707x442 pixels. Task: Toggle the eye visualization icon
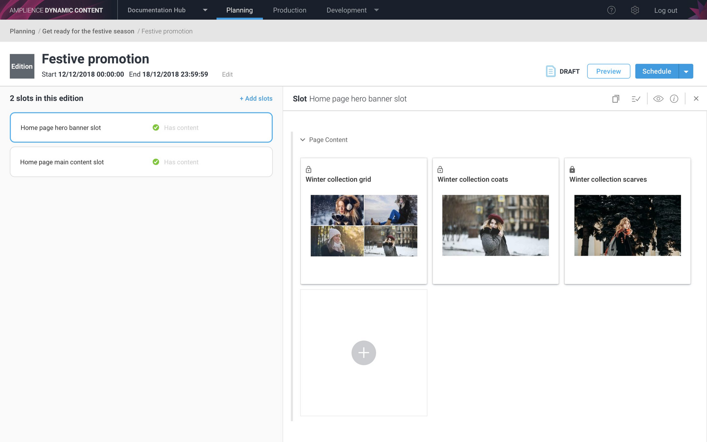pyautogui.click(x=658, y=99)
